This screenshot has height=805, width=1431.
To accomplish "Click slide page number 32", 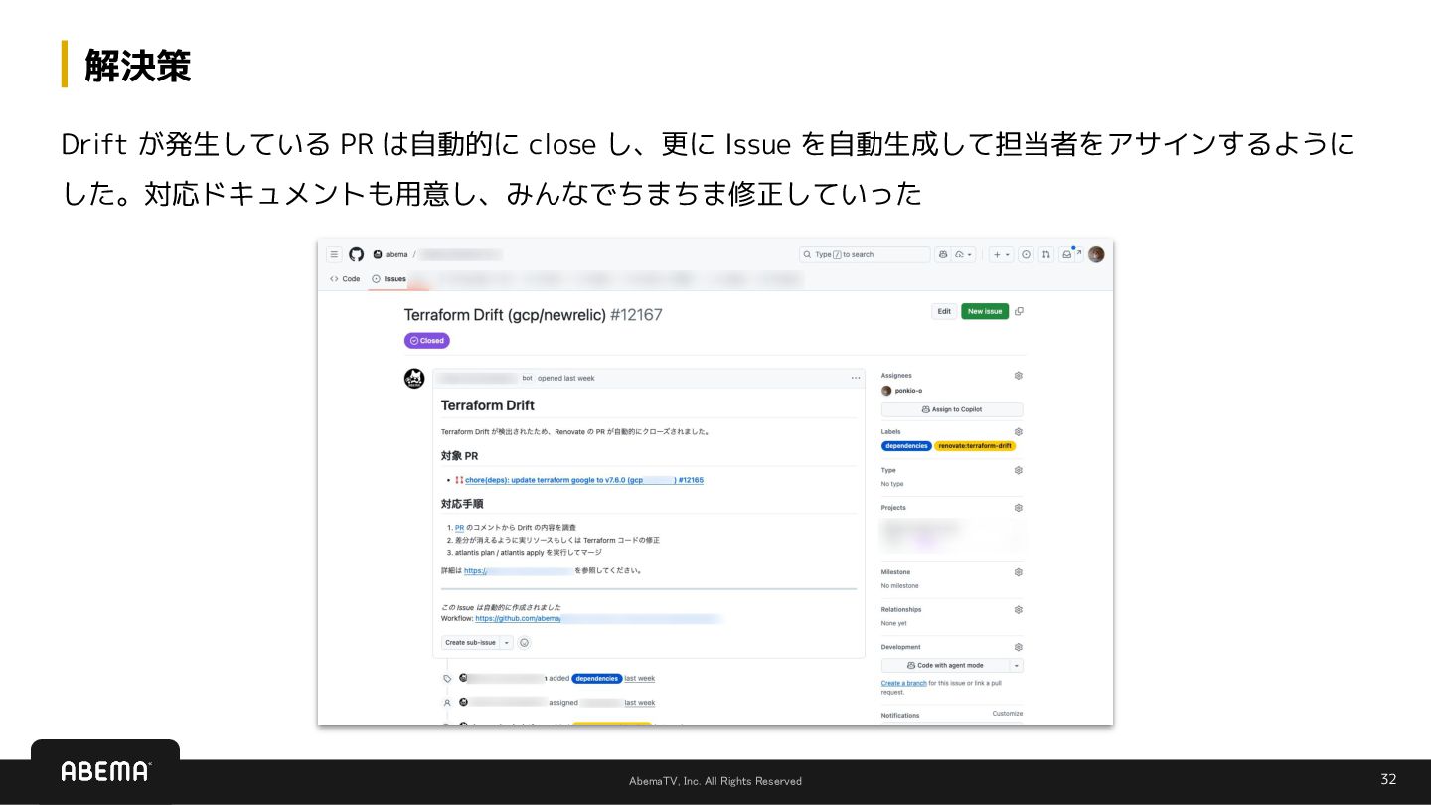I will 1388,779.
